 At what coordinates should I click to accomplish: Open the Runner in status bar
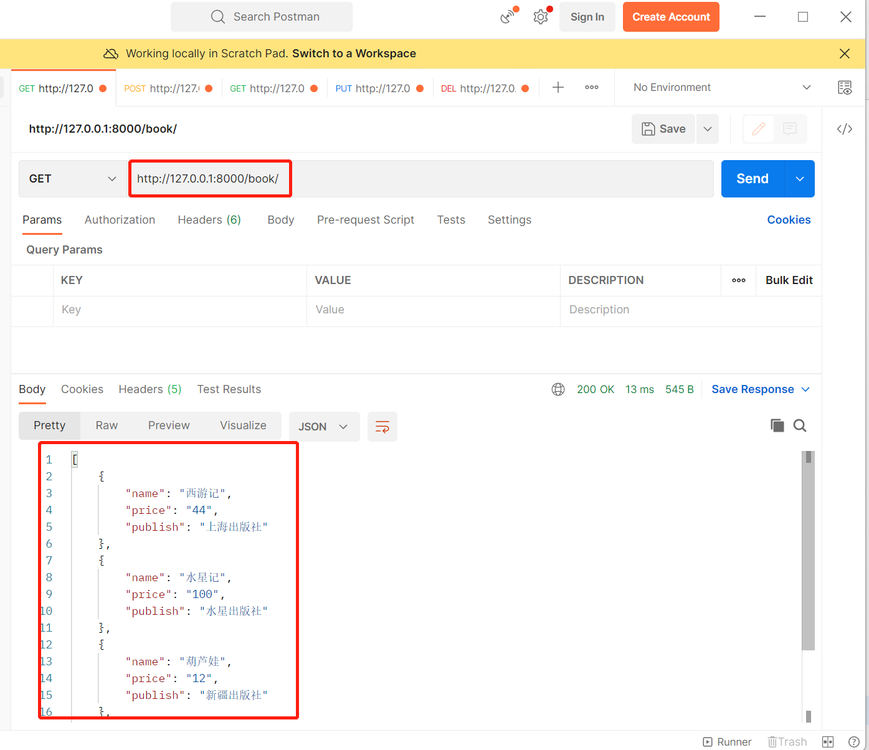click(x=727, y=742)
